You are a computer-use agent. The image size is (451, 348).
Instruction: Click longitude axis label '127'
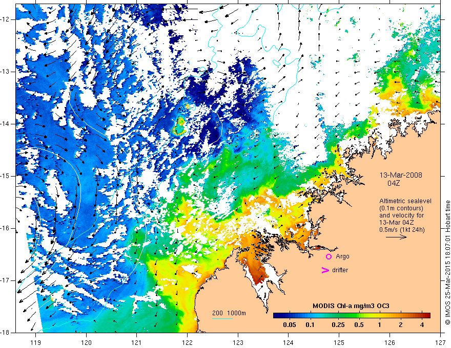coord(440,342)
